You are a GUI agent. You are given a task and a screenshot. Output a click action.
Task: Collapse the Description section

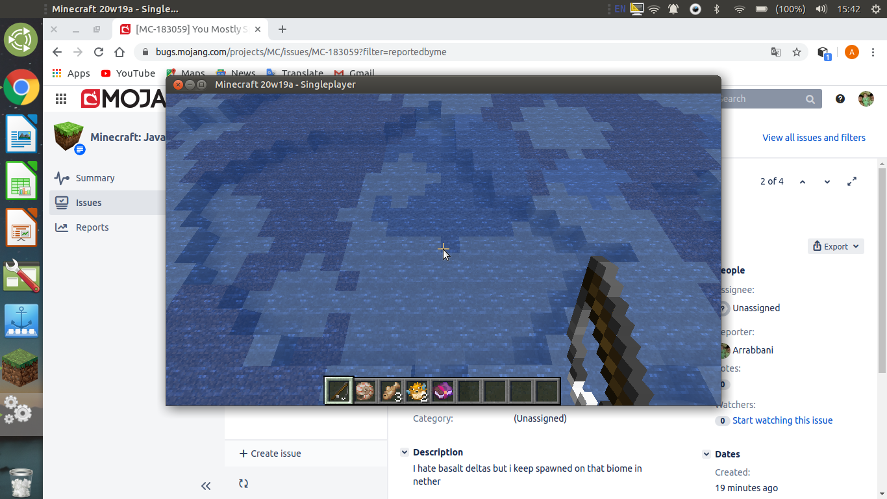(x=405, y=452)
